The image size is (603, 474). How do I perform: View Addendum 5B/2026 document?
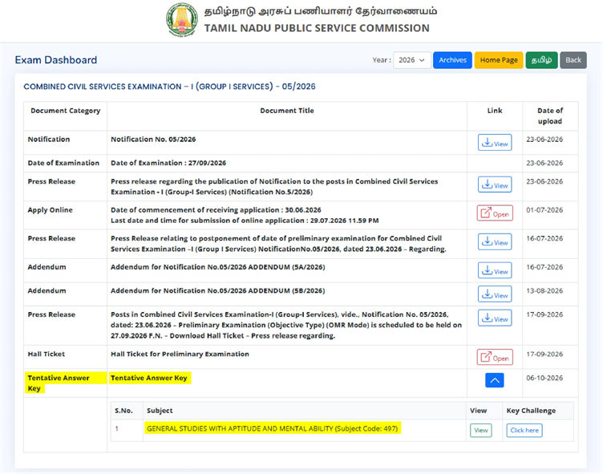pos(495,294)
